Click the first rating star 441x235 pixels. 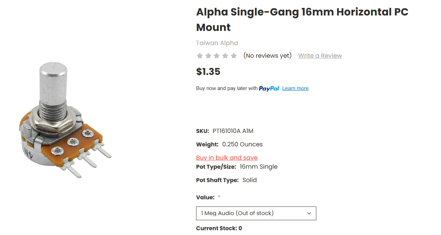(x=200, y=56)
